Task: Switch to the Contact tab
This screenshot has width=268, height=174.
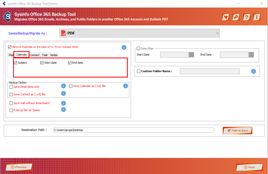Action: coord(34,55)
